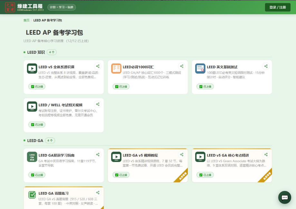Click the 会员专享 ribbon on LEED v5 GA 核心考点精讲
Screen dimensions: 296x209
(267, 176)
